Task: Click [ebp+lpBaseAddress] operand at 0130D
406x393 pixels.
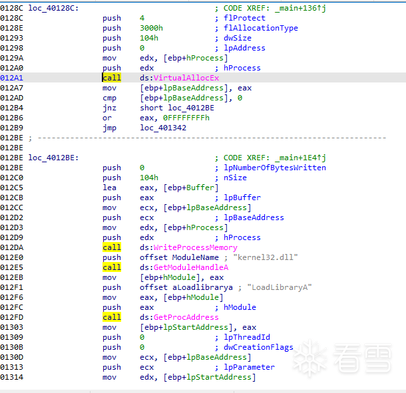Action: pos(207,357)
